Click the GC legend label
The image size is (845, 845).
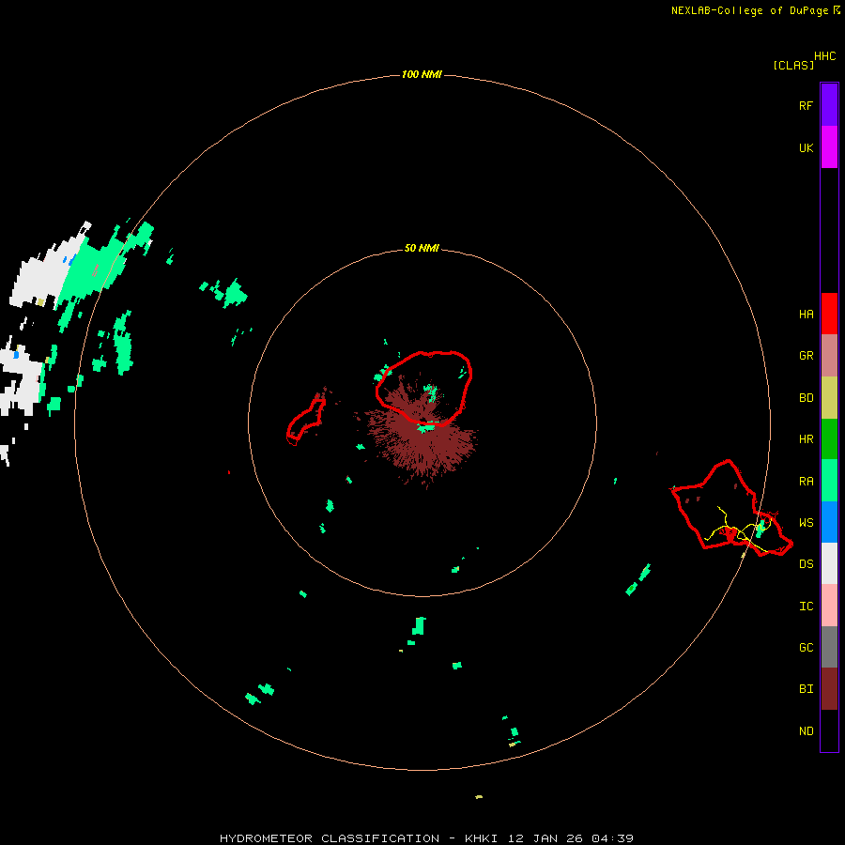click(806, 647)
